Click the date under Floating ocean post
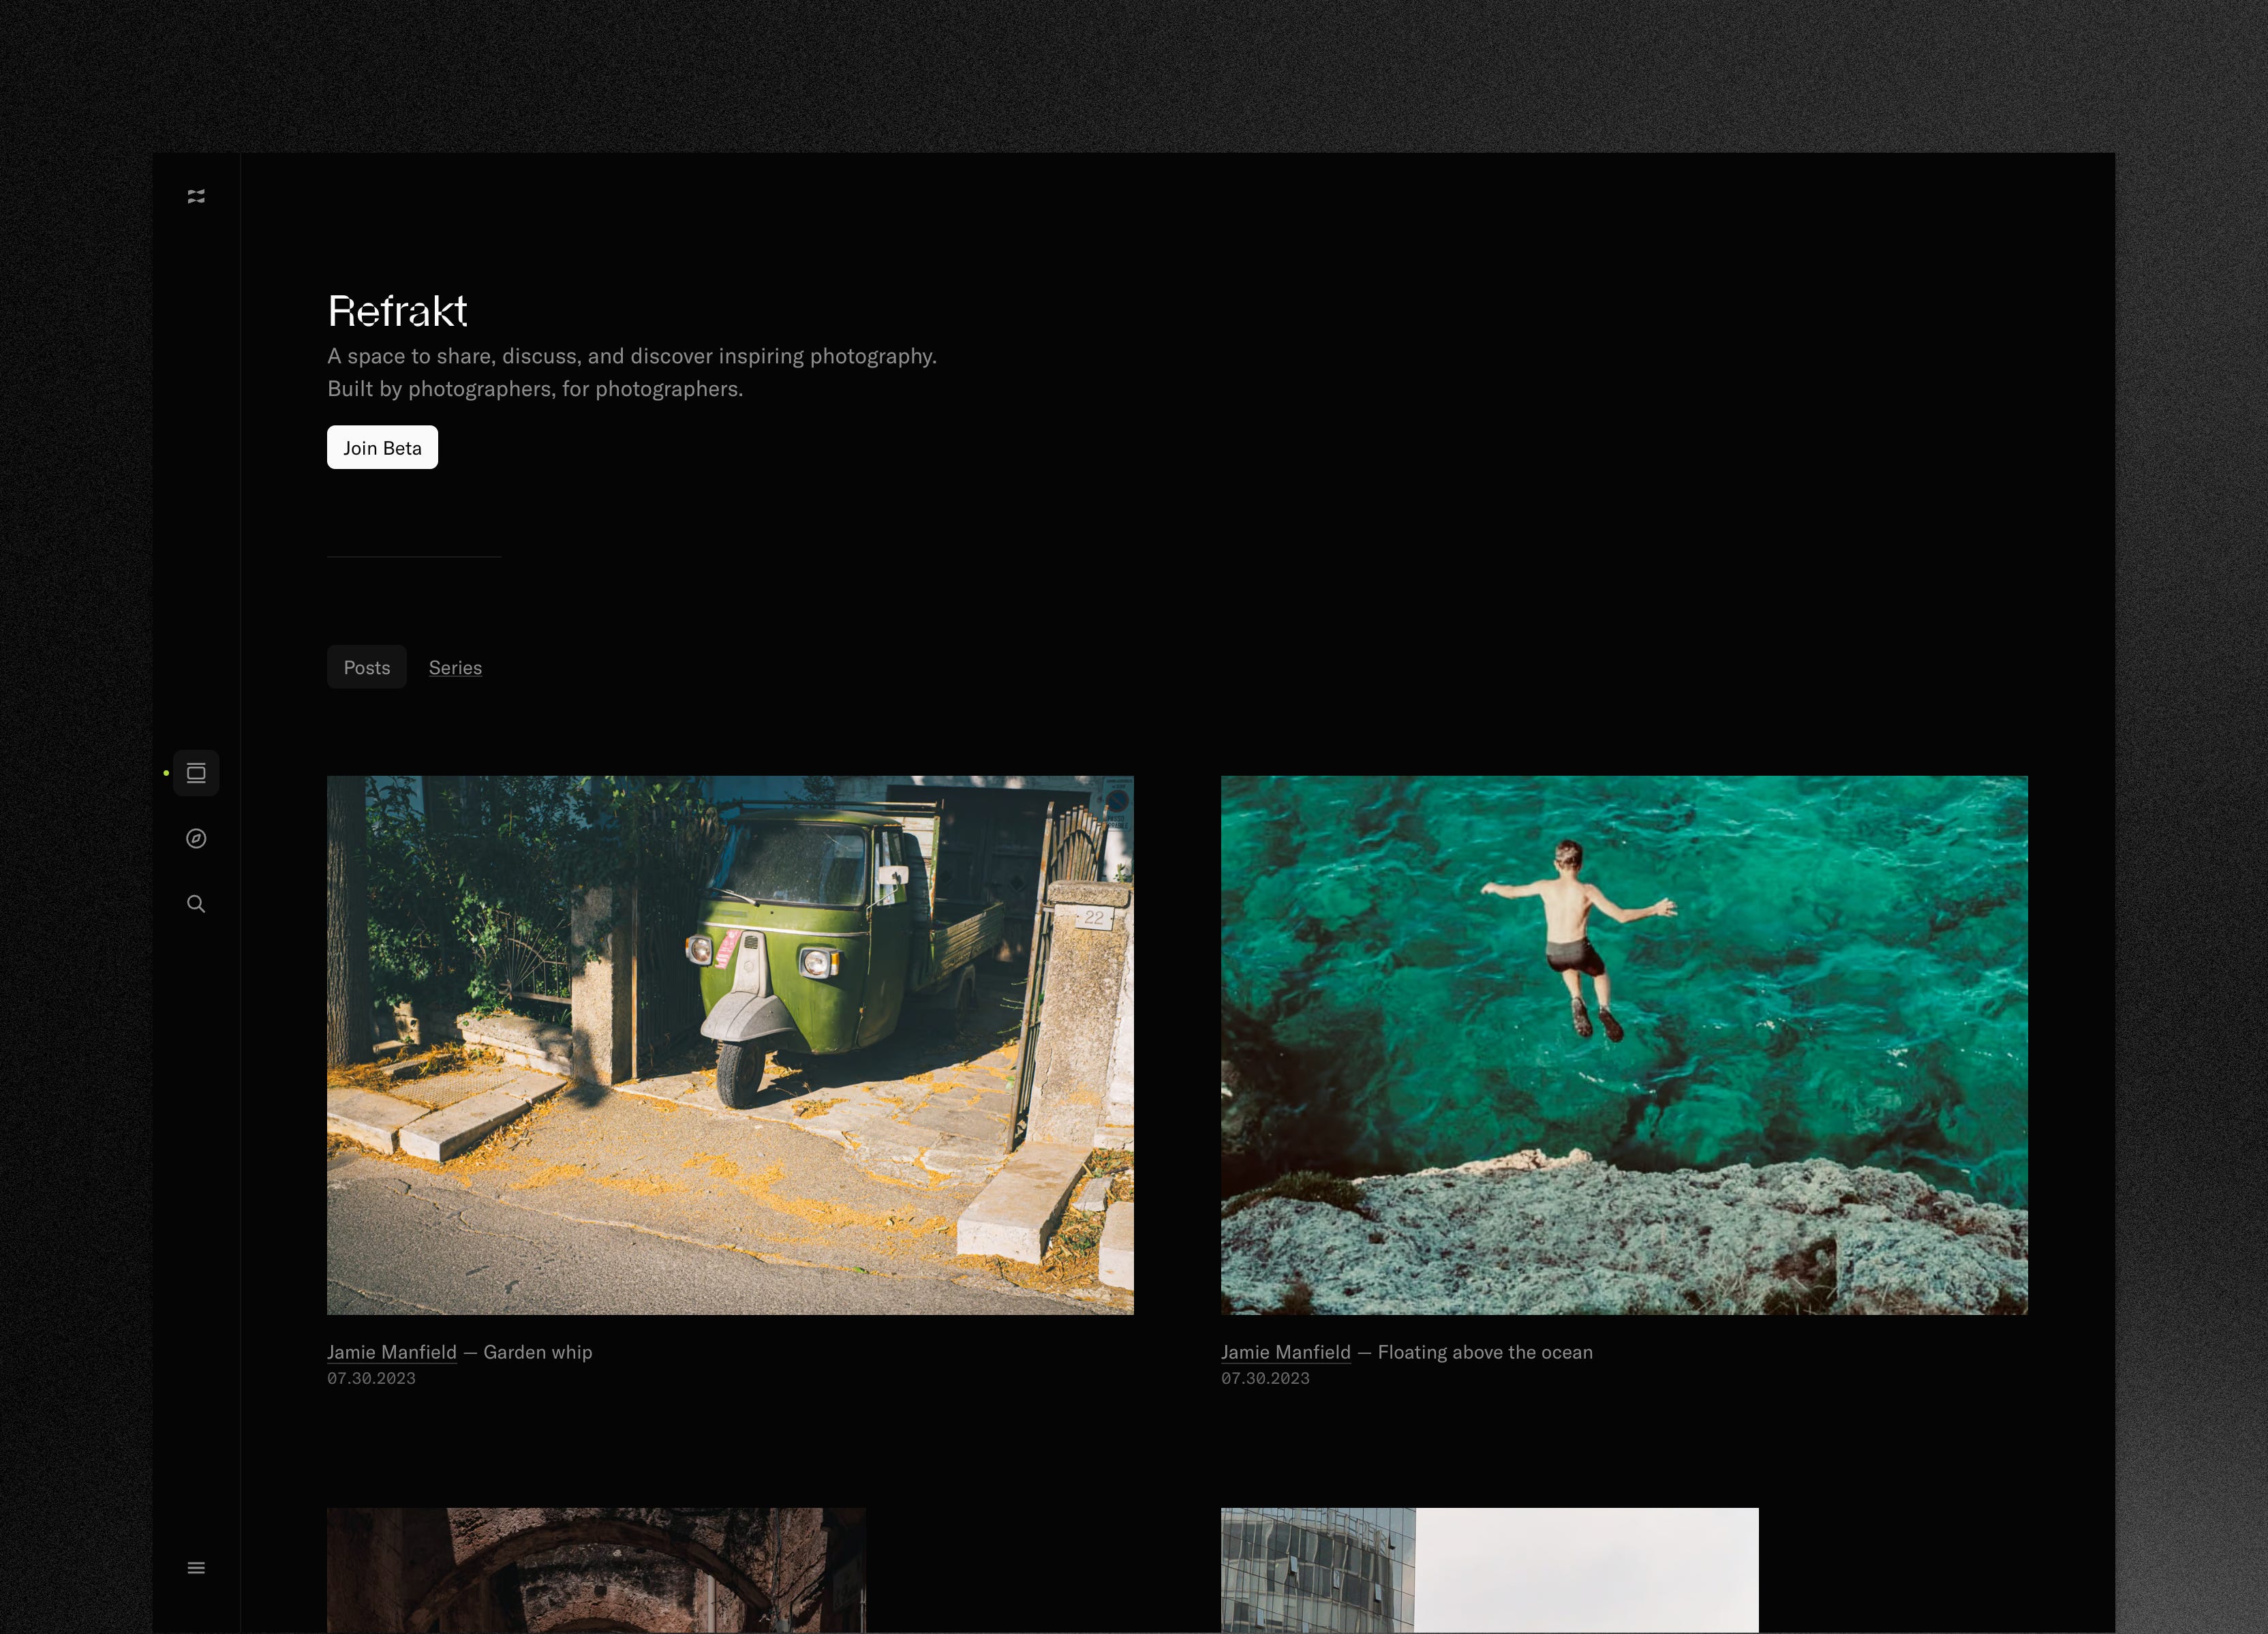 coord(1265,1378)
